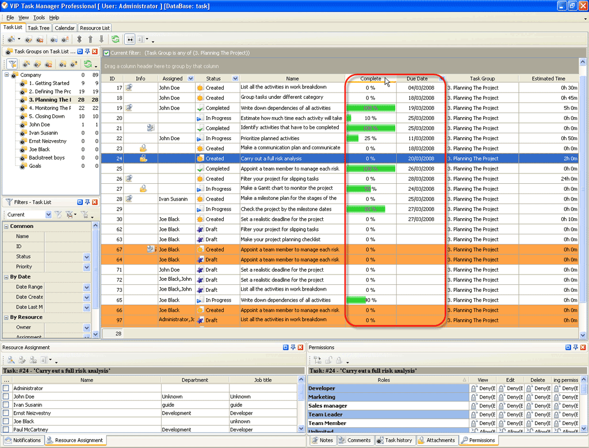This screenshot has height=448, width=589.
Task: Click the Clear filter icon in Filters toolbar
Action: 85,215
